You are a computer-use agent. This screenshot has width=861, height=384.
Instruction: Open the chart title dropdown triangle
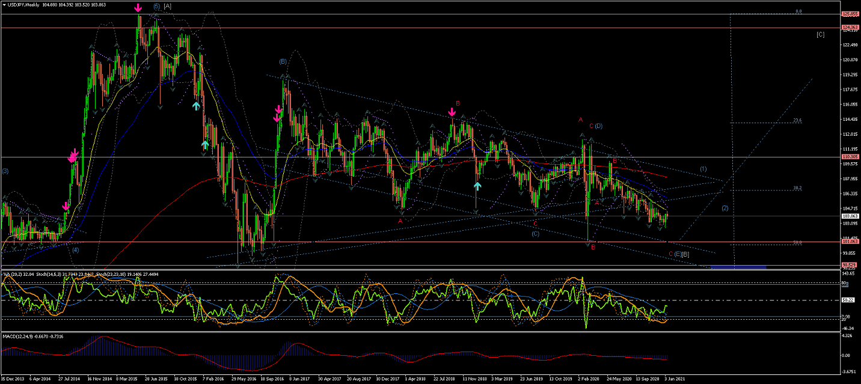(x=5, y=5)
